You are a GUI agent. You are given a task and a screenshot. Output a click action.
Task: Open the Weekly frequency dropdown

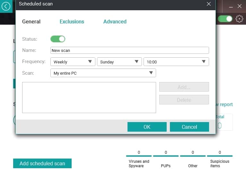click(73, 62)
